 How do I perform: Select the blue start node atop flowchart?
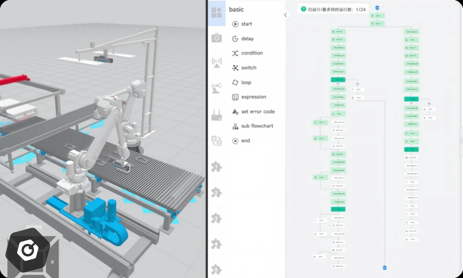[377, 8]
